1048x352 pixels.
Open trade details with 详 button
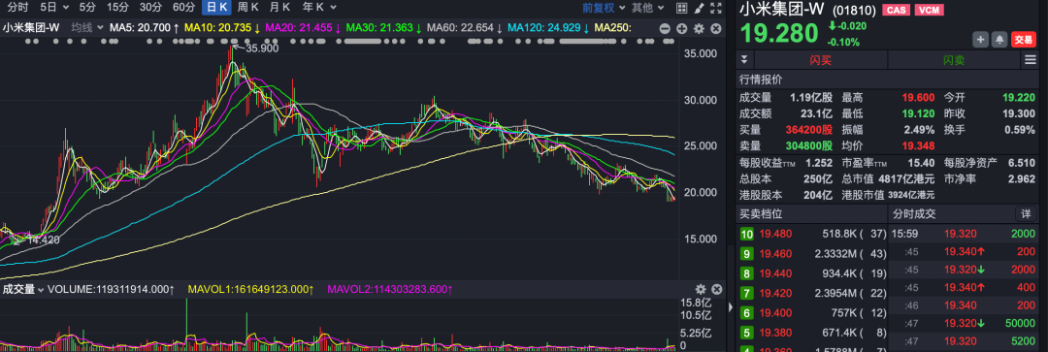[1026, 213]
